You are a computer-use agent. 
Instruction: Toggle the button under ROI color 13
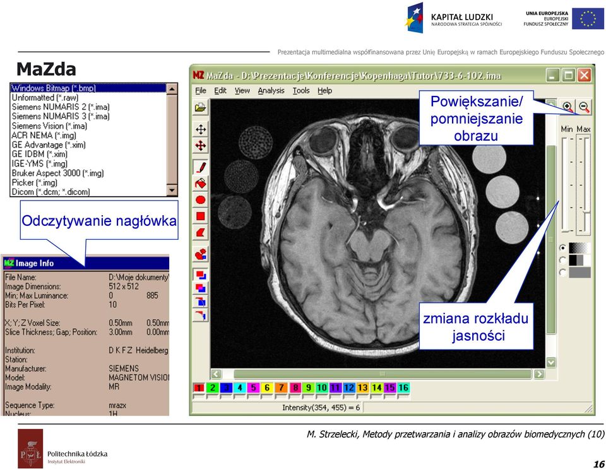coord(362,396)
